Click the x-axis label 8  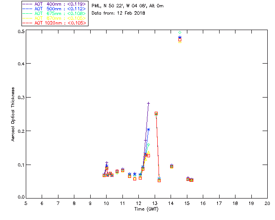point(74,203)
